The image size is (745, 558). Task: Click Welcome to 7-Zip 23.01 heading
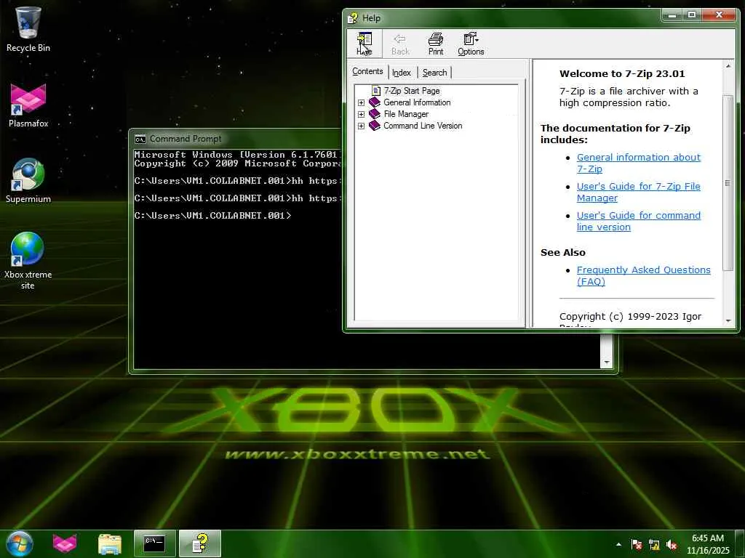tap(622, 73)
